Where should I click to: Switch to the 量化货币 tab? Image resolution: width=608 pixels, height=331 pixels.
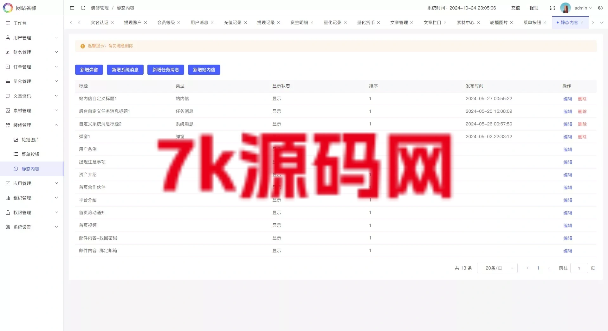[x=366, y=22]
